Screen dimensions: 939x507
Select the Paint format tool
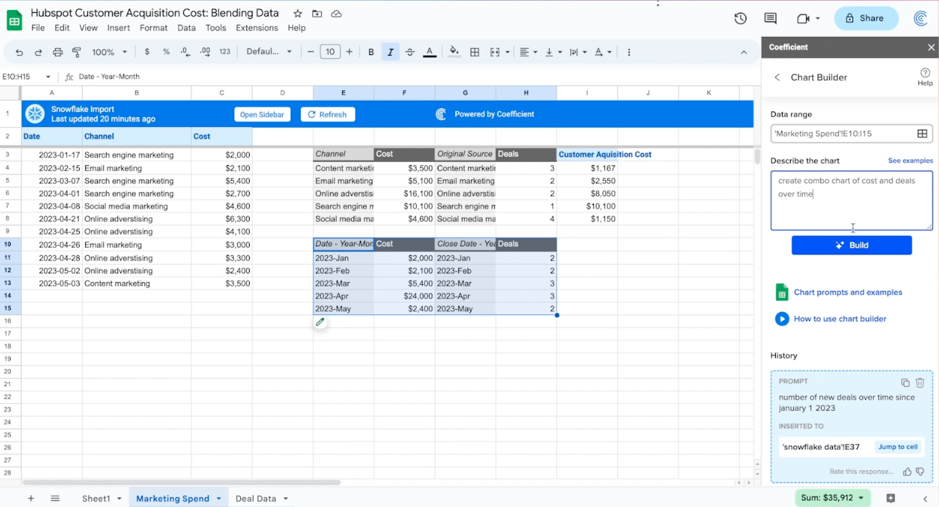[x=77, y=52]
